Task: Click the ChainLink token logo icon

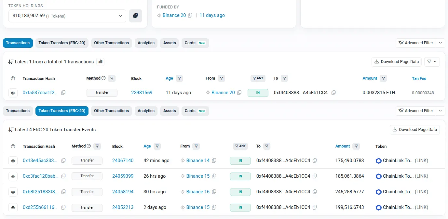Action: (x=378, y=160)
